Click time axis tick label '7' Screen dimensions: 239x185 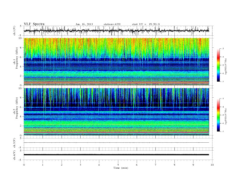point(156,165)
